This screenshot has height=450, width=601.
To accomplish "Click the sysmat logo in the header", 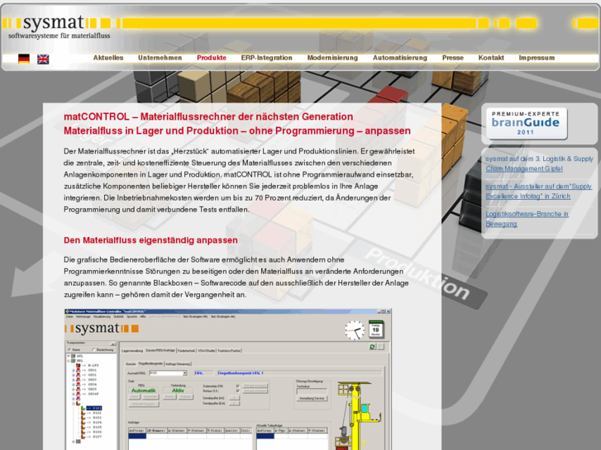I will click(58, 26).
